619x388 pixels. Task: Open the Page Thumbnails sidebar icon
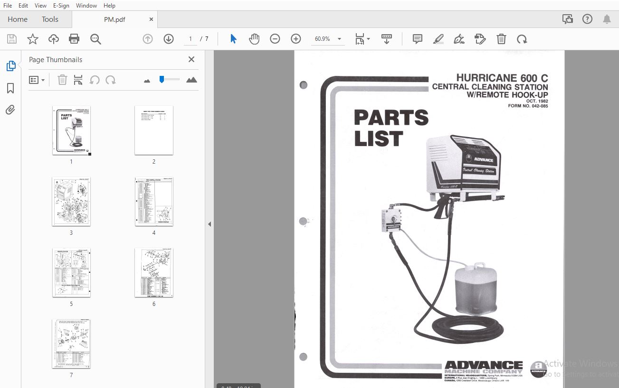click(x=10, y=66)
